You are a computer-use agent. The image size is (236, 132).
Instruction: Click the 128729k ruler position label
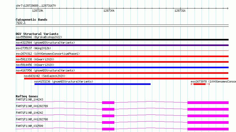38,11
